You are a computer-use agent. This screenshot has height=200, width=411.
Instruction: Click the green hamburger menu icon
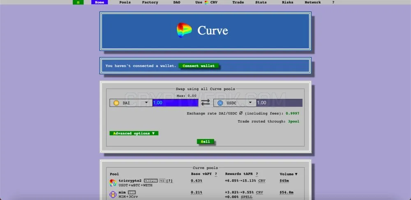[78, 2]
